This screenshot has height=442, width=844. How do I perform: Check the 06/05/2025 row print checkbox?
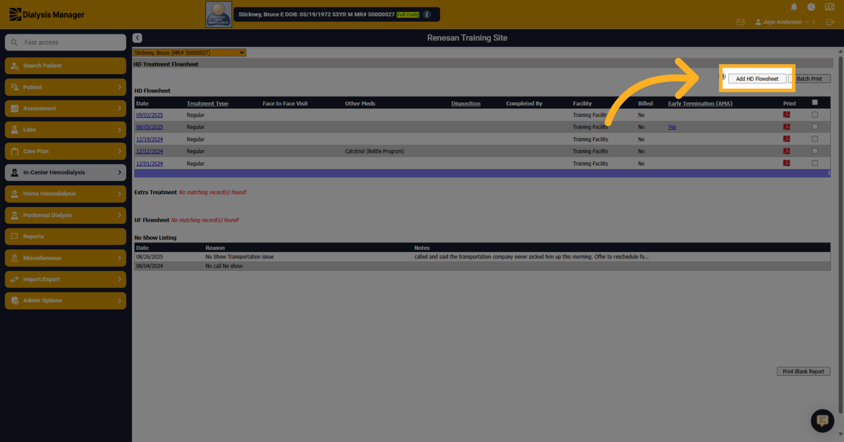tap(815, 127)
